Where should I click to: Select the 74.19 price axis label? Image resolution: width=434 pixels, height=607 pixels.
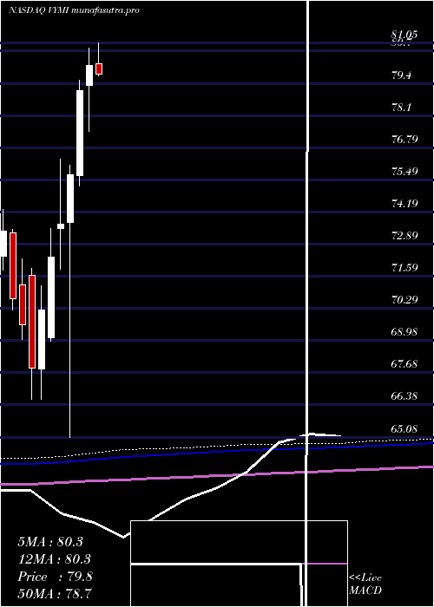(404, 203)
